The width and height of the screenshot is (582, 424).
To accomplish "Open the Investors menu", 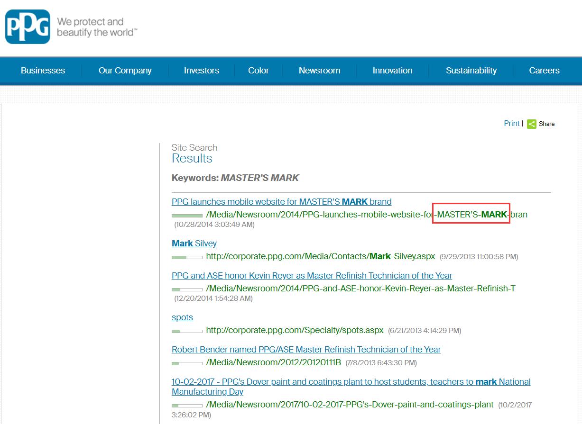I will [x=202, y=71].
